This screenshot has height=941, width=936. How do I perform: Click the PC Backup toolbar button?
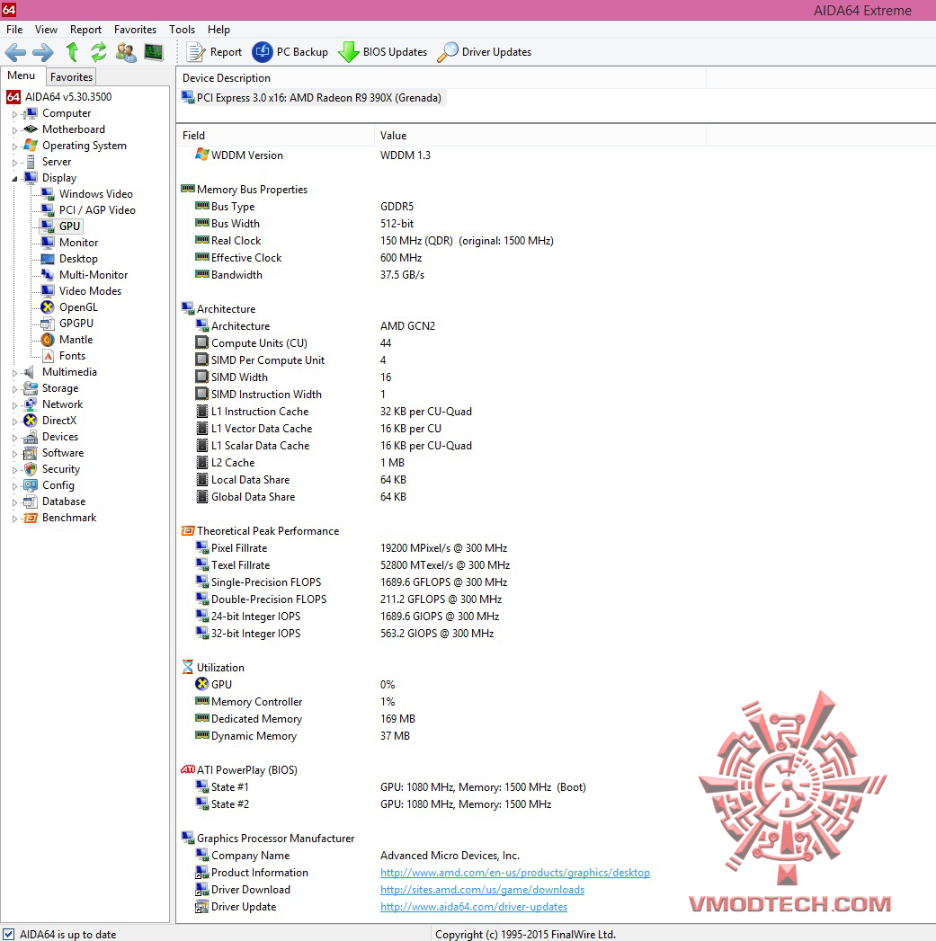click(x=290, y=52)
